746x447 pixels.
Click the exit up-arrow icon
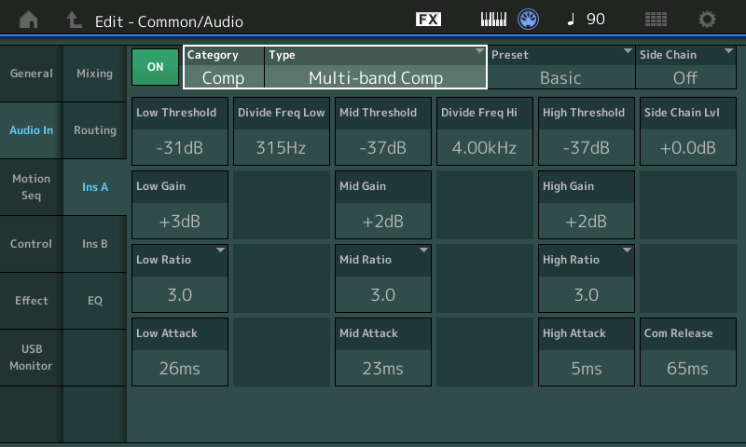point(74,20)
